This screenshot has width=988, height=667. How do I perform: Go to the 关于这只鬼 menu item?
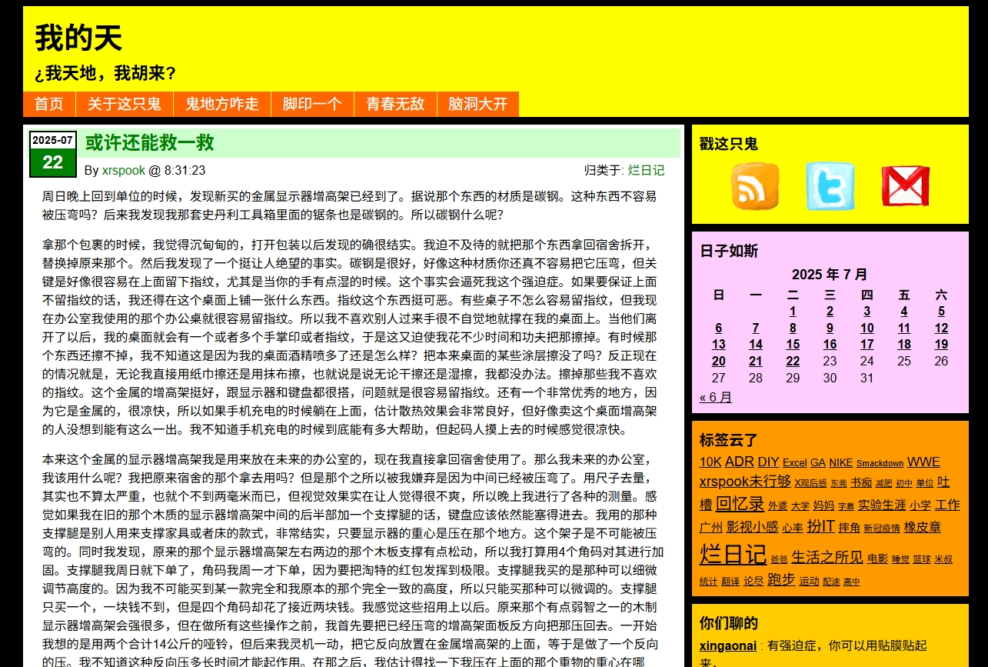pyautogui.click(x=125, y=104)
